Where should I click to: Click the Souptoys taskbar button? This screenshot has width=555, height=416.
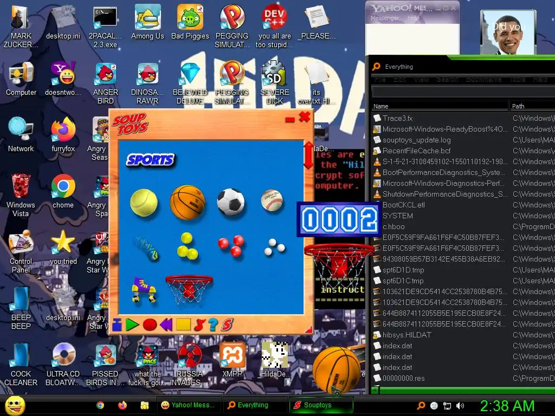point(321,405)
